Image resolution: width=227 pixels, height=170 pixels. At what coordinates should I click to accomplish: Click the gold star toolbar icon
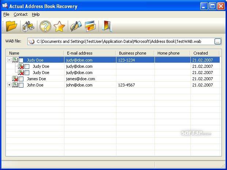[x=59, y=26]
